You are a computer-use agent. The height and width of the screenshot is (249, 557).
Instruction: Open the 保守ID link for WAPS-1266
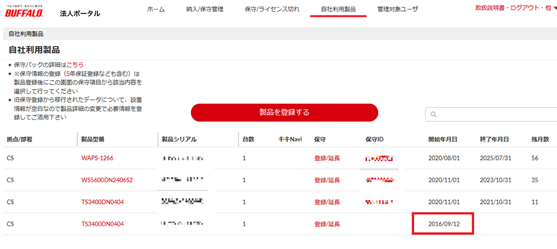point(380,158)
